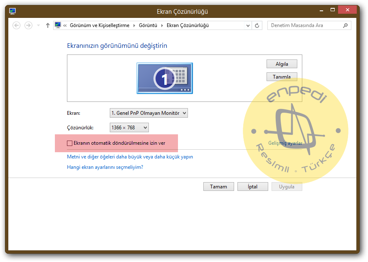Maximize the Ekran Çözünürlüğü window
Viewport: 368px width, 262px height.
333,10
